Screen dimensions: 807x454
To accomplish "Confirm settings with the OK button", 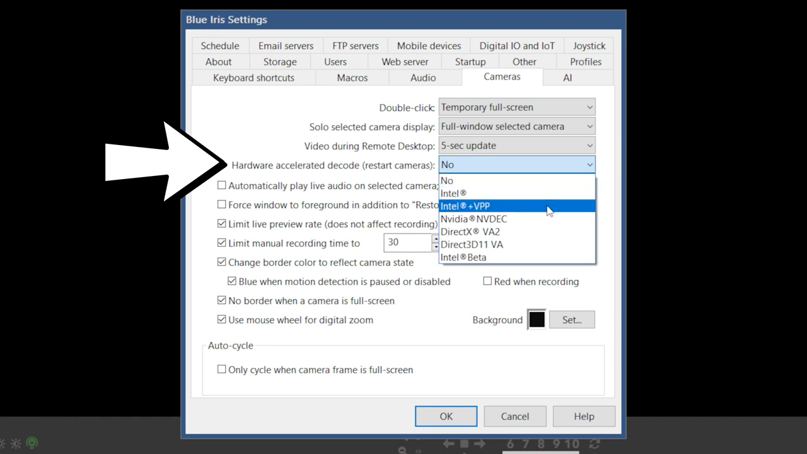I will coord(446,416).
